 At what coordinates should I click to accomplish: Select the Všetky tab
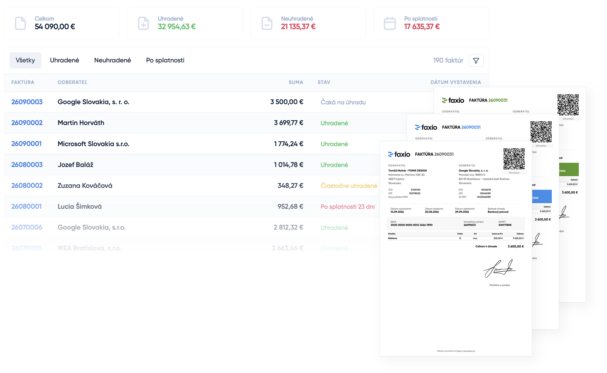coord(25,60)
